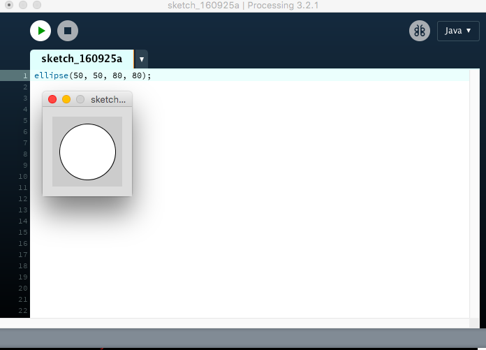Image resolution: width=486 pixels, height=350 pixels.
Task: Stop the running sketch
Action: point(68,31)
